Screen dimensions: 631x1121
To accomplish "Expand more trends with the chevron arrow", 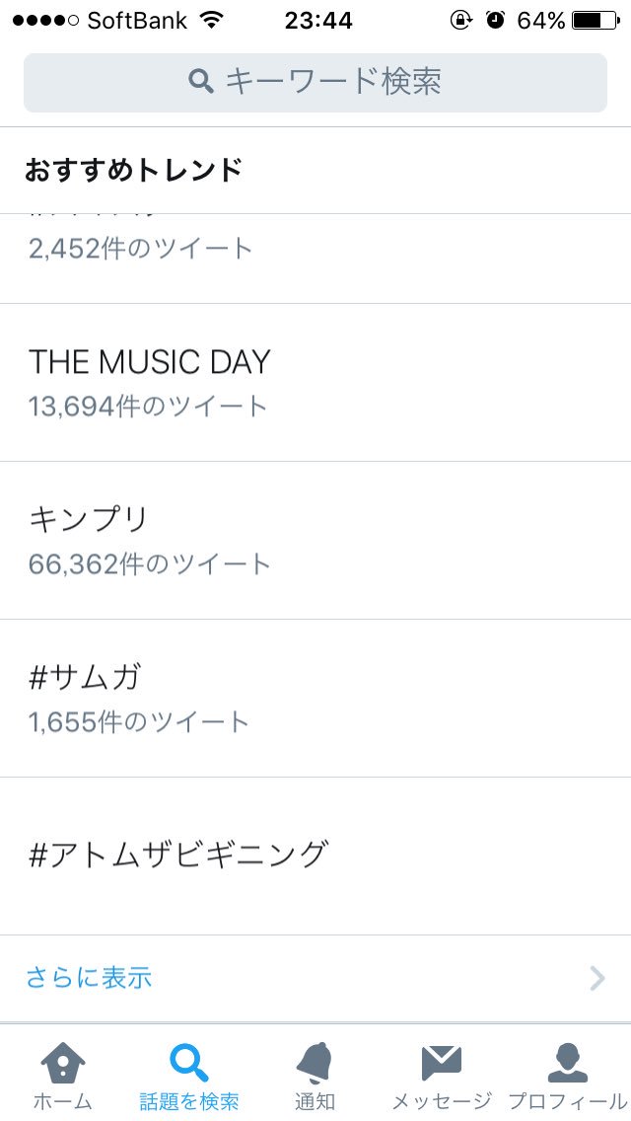I will [x=596, y=978].
